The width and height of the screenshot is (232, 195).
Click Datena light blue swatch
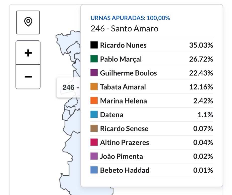pyautogui.click(x=94, y=115)
